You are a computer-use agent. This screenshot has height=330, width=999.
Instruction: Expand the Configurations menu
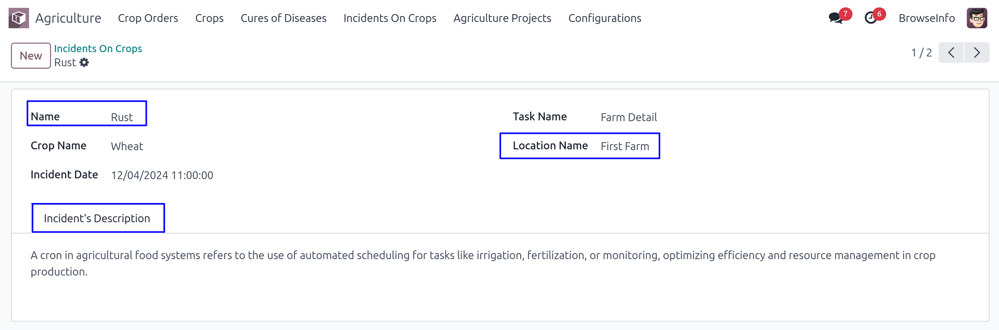coord(605,18)
